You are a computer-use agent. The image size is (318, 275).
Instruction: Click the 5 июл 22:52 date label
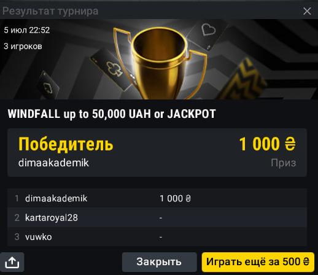pos(27,30)
